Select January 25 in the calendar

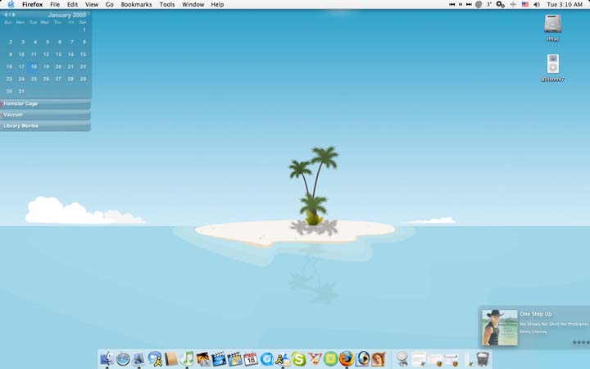[34, 79]
